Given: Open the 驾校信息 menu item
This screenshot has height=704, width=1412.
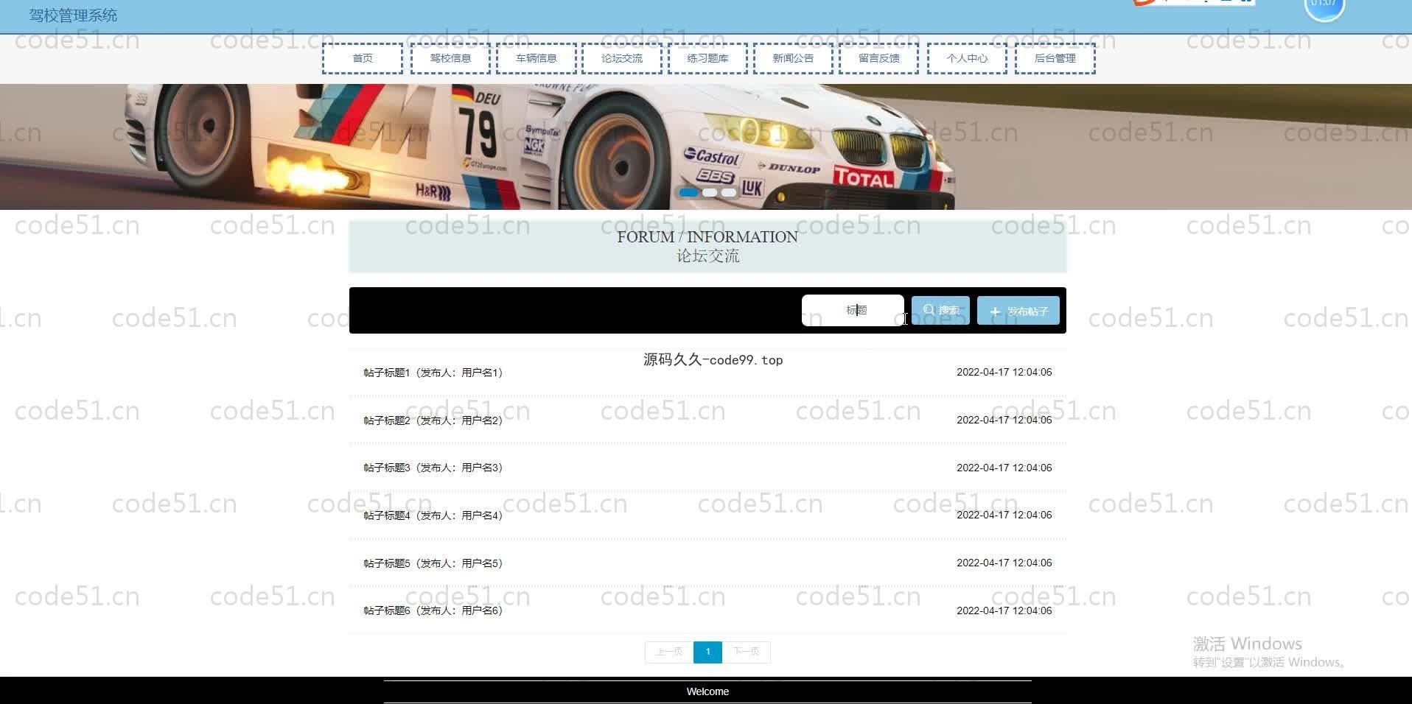Looking at the screenshot, I should point(450,58).
